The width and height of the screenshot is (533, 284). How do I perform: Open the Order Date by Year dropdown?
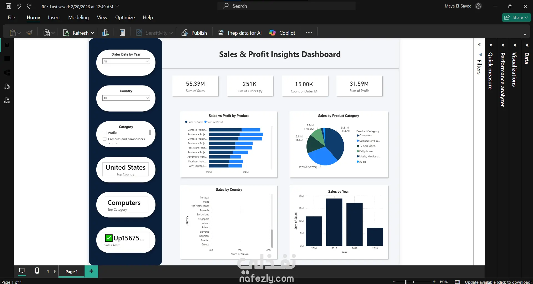click(x=126, y=61)
